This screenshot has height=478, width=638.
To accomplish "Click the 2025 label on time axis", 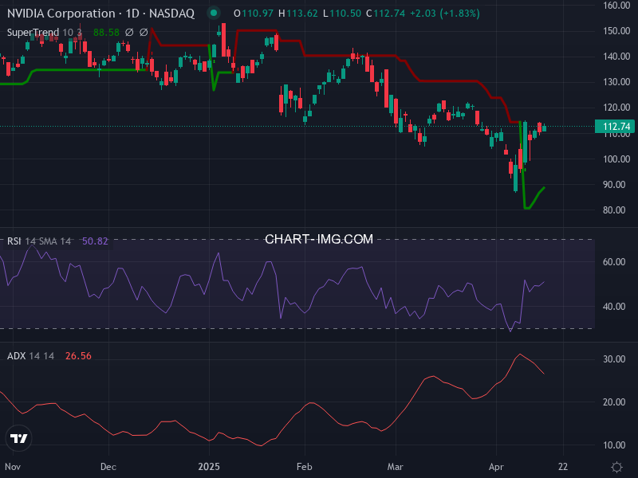I will (x=209, y=466).
